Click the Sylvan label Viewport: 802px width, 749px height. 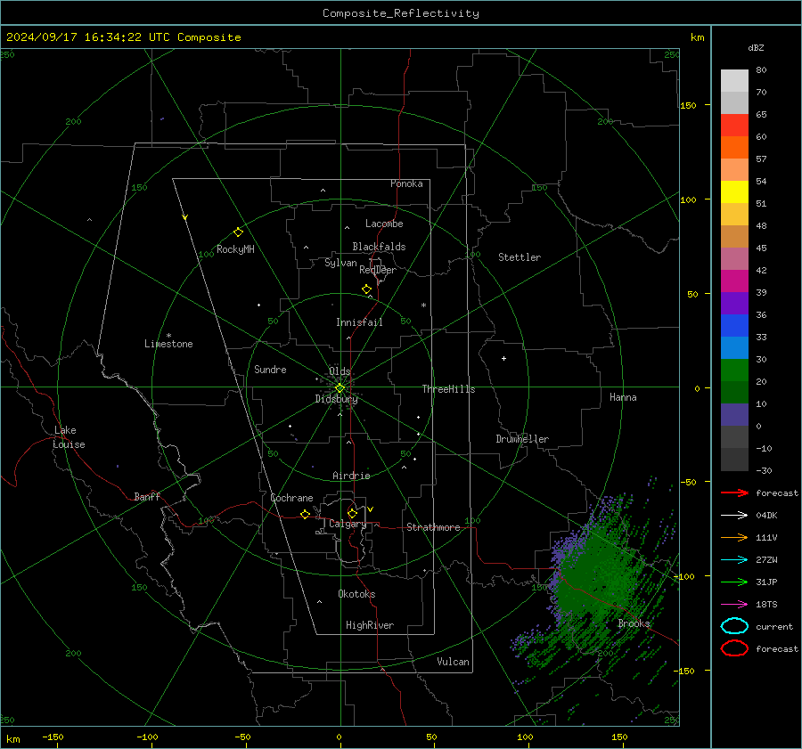(x=340, y=263)
